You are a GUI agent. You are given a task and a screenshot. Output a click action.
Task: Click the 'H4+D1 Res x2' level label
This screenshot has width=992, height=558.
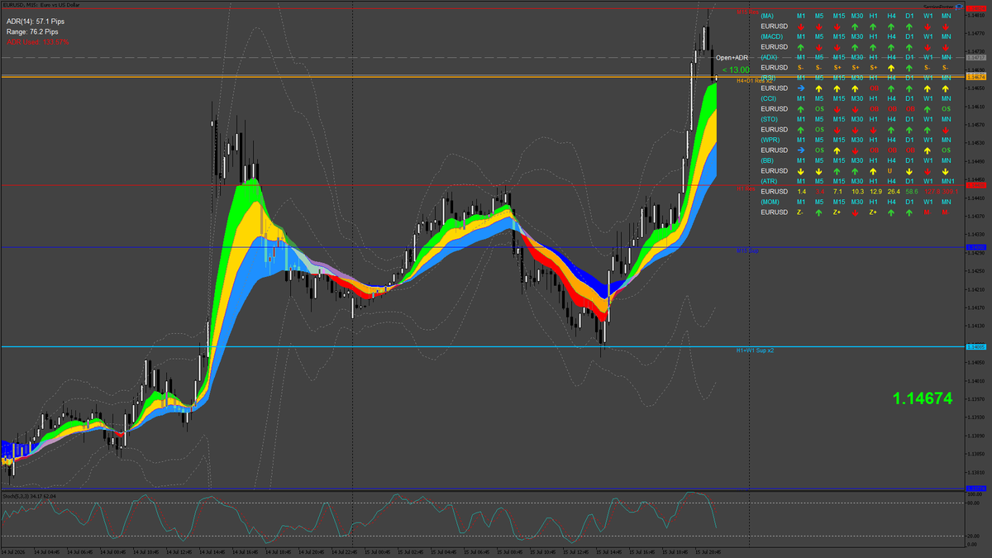(755, 81)
